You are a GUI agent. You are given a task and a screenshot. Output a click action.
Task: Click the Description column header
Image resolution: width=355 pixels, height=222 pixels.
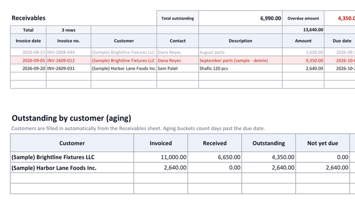pyautogui.click(x=241, y=41)
